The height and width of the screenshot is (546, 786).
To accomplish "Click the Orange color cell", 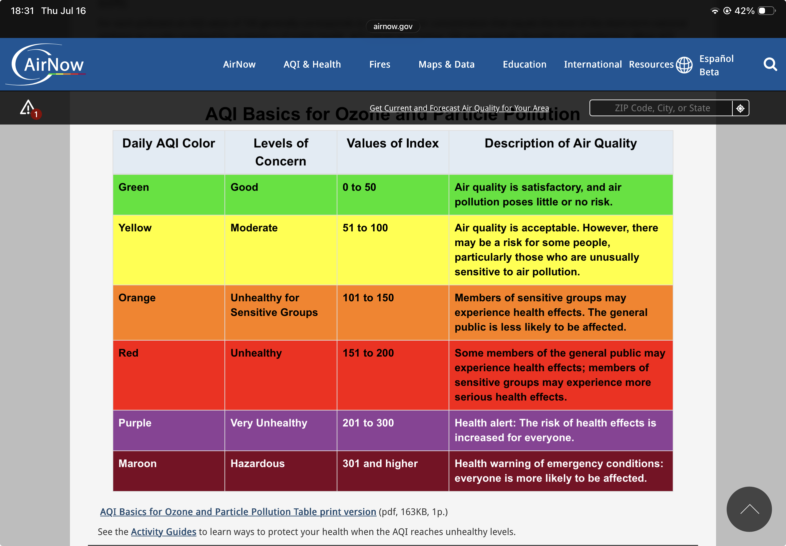I will (x=169, y=313).
